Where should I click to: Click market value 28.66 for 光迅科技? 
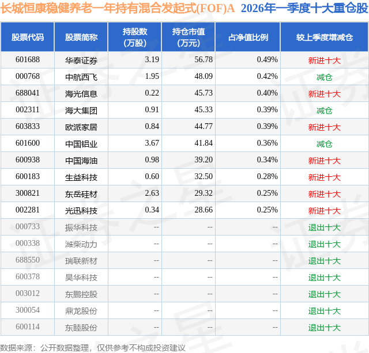204,210
